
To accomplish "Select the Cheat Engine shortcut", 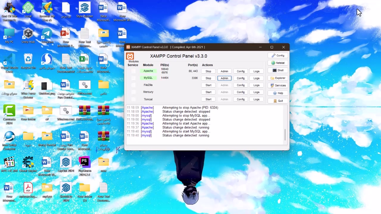I will click(x=28, y=165).
